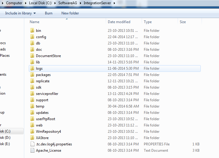The width and height of the screenshot is (219, 158).
Task: Click the WmRepository4 folder name
Action: [x=48, y=132]
